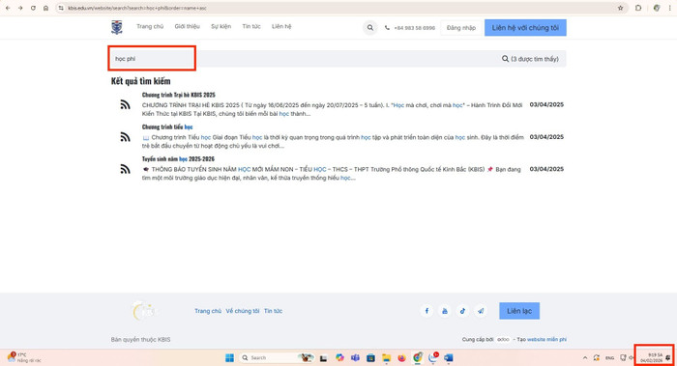Click the footer 'Về chúng tôi' link

tap(243, 311)
